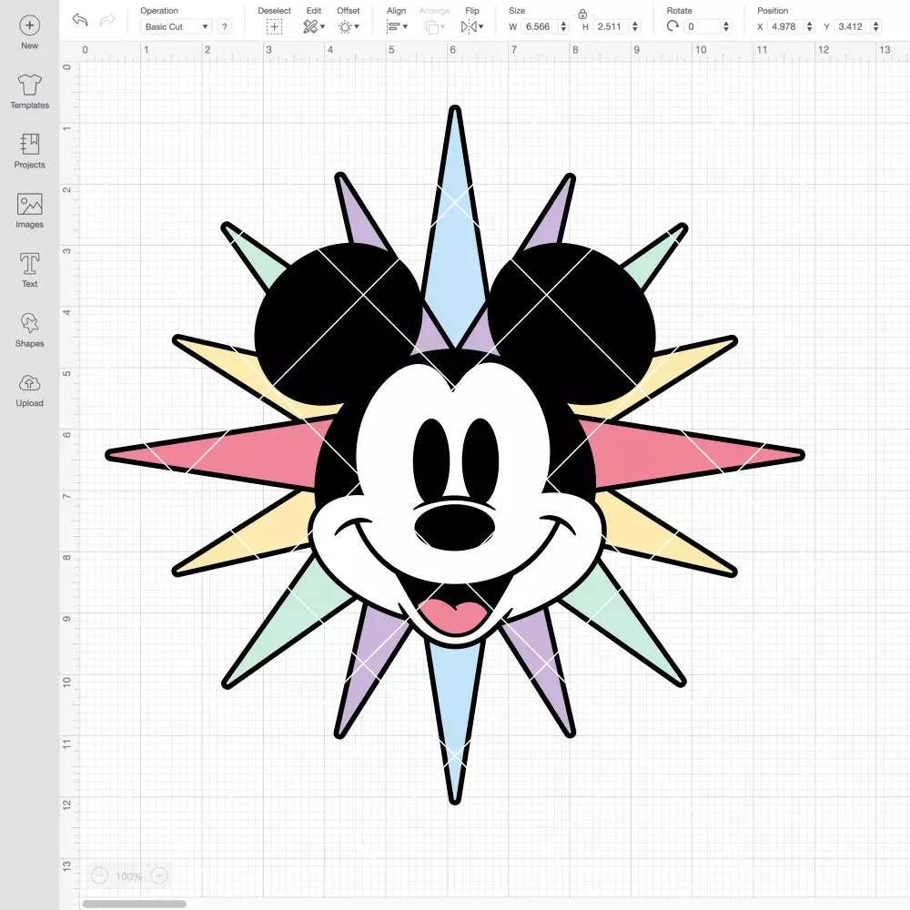Viewport: 910px width, 910px height.
Task: Click the horizontal scrollbar at canvas bottom
Action: coord(134,904)
